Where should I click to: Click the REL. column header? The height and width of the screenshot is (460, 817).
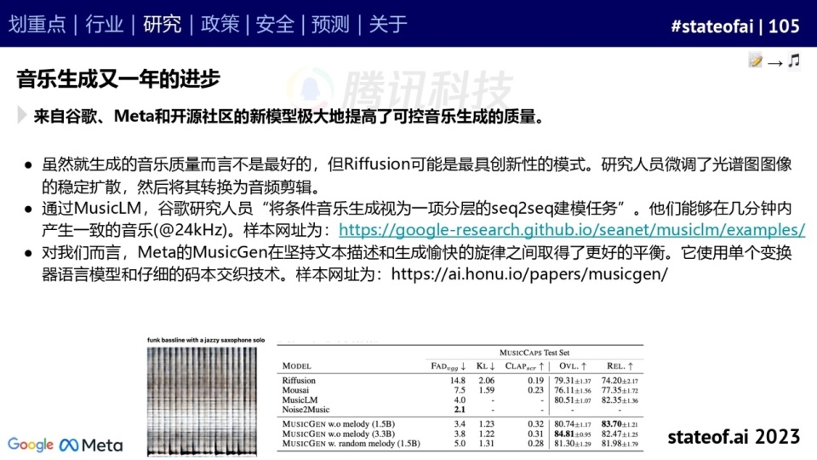pos(620,366)
